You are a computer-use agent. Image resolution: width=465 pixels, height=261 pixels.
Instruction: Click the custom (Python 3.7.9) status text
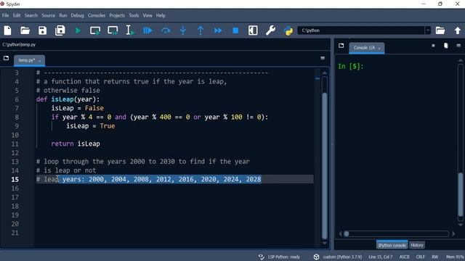tap(342, 257)
